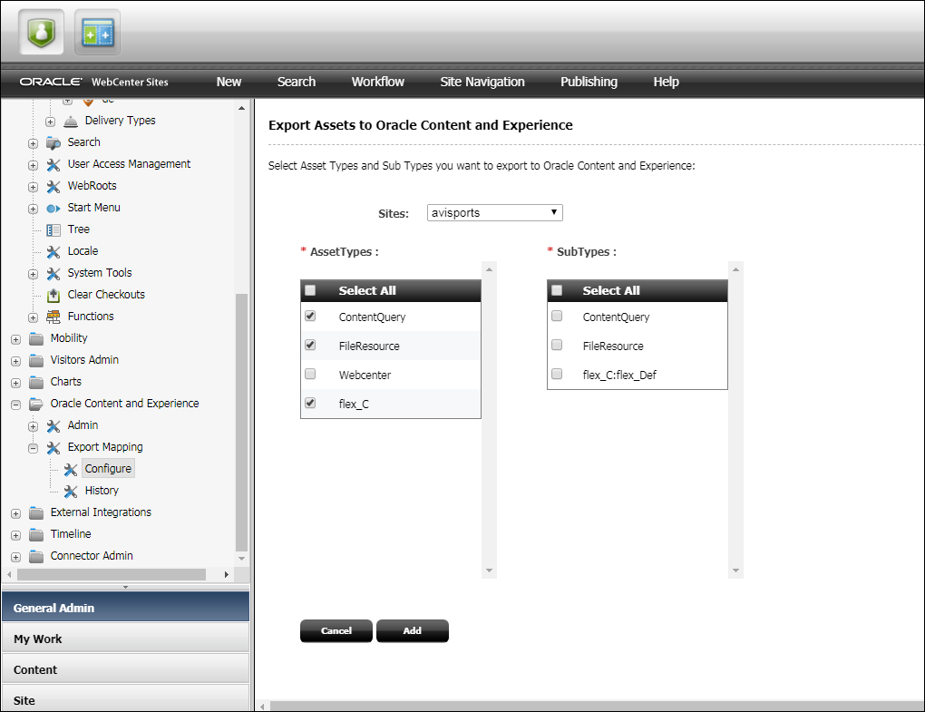Screen dimensions: 925x712
Task: Uncheck ContentQuery in AssetTypes list
Action: pyautogui.click(x=310, y=316)
